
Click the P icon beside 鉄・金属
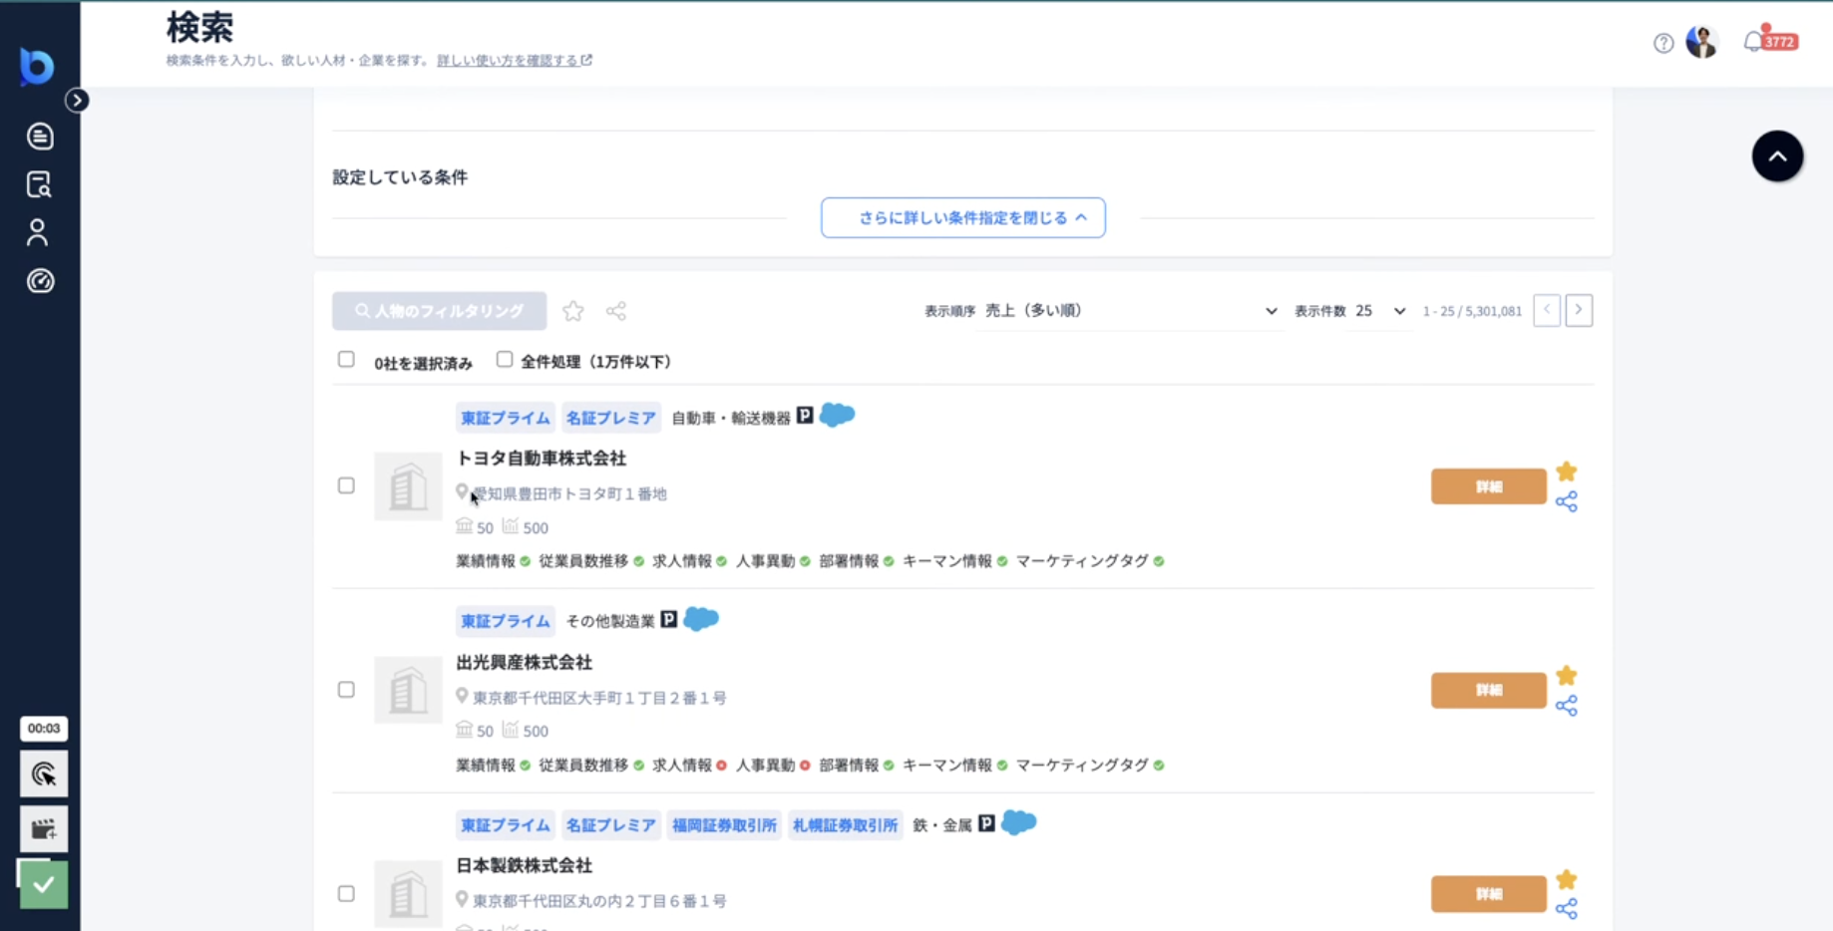click(x=986, y=823)
